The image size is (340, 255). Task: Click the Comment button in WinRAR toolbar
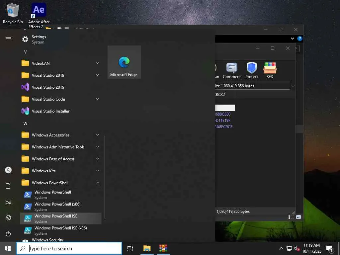click(232, 71)
